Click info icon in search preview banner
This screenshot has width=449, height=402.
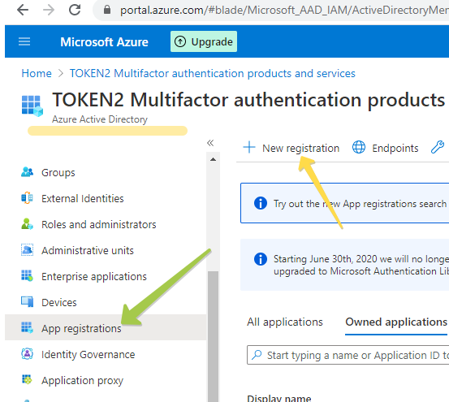tap(261, 203)
